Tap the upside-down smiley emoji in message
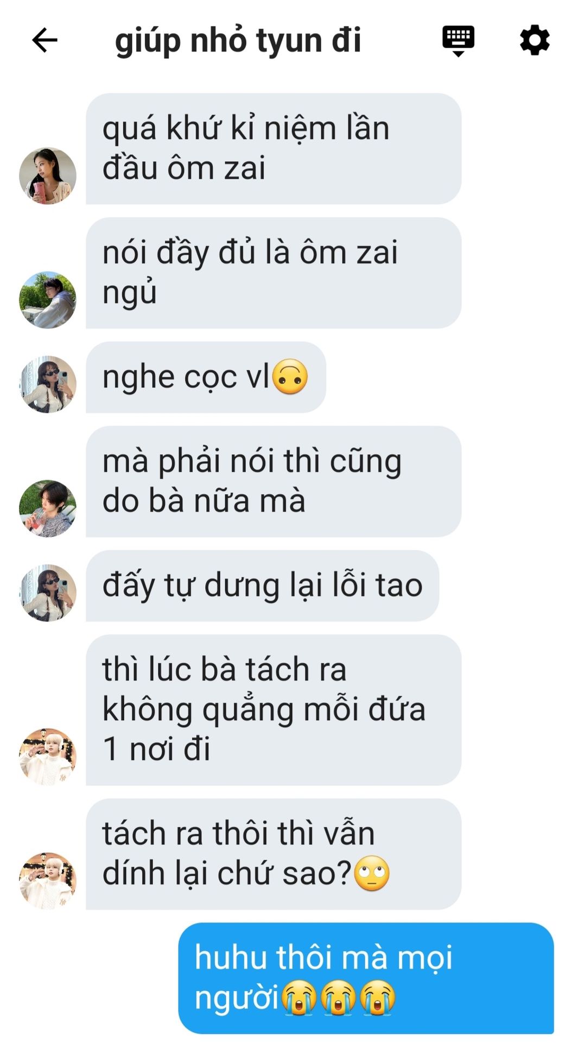565x1043 pixels. [290, 377]
